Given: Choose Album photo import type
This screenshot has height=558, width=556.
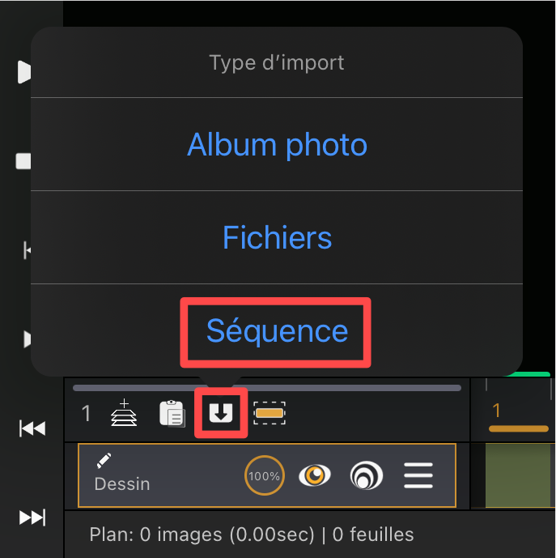Looking at the screenshot, I should click(277, 144).
